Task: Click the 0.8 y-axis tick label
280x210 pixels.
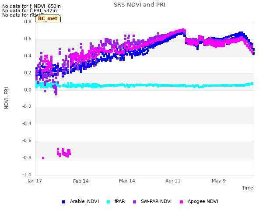Action: point(28,21)
